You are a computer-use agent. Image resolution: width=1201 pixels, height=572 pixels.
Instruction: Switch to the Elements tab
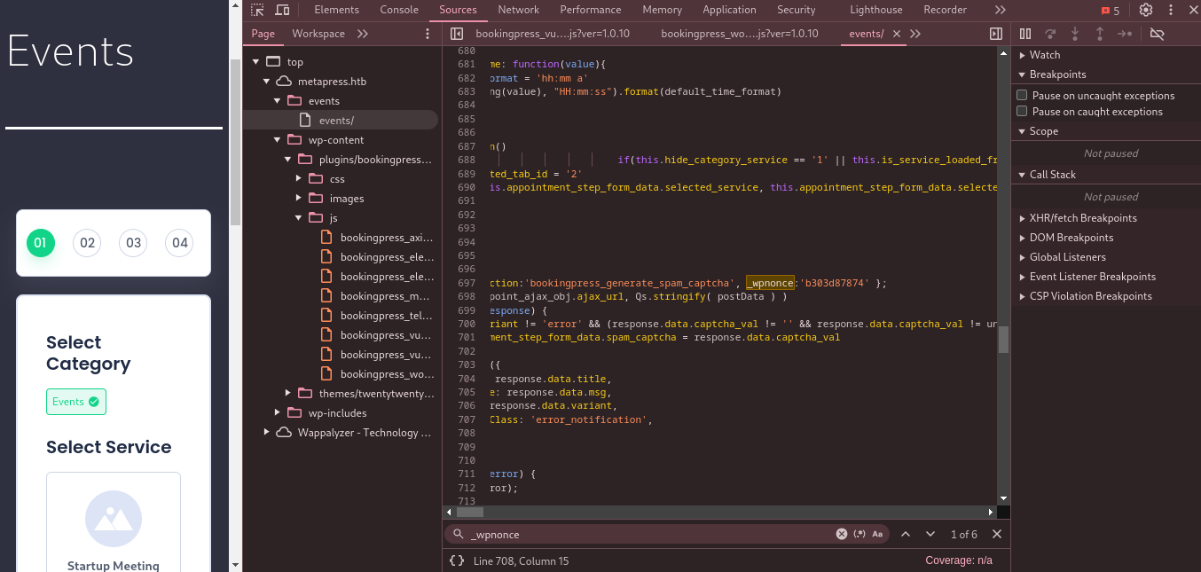click(x=336, y=10)
